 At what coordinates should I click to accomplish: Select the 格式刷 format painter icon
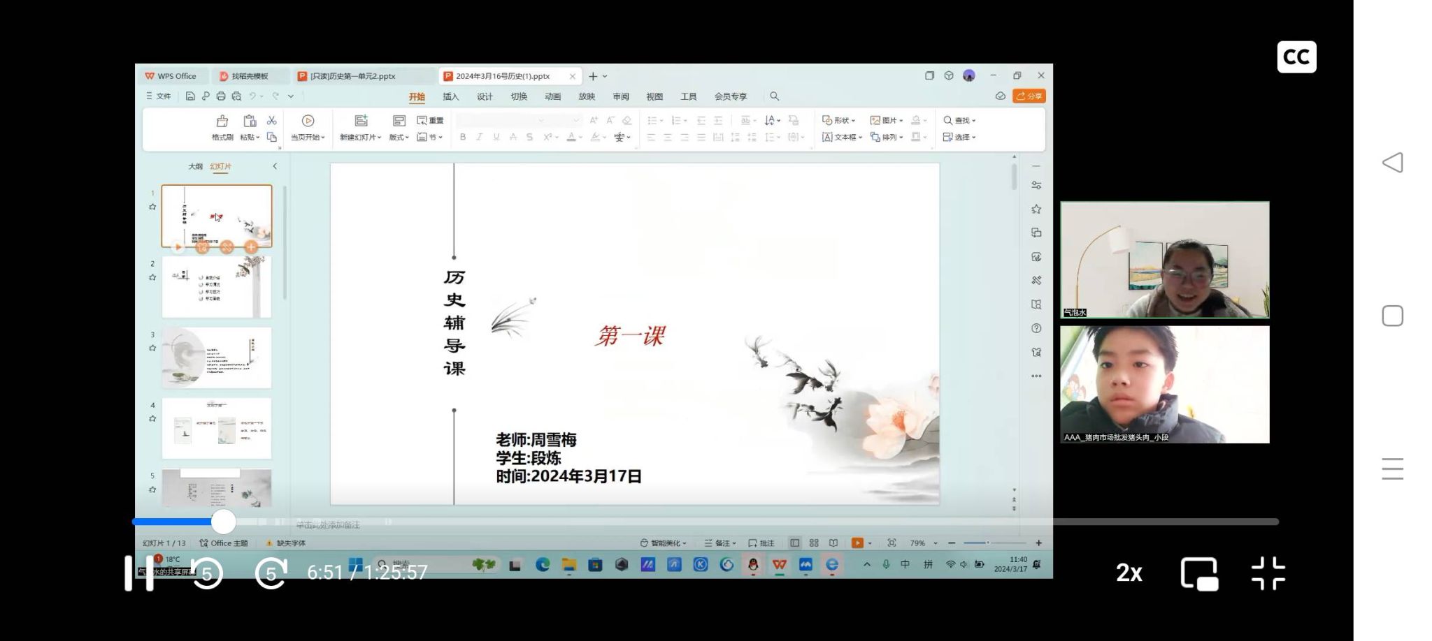point(222,127)
